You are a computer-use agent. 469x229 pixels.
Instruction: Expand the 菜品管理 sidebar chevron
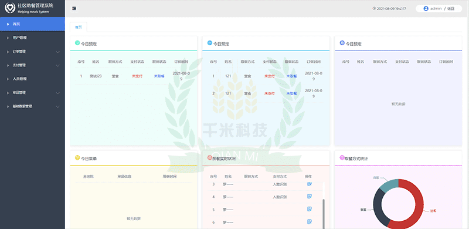[x=58, y=93]
